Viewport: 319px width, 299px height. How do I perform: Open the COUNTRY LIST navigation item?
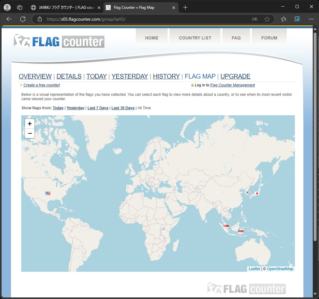(x=195, y=38)
